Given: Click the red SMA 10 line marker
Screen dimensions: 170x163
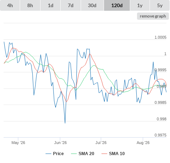Looking at the screenshot, I should [x=104, y=154].
